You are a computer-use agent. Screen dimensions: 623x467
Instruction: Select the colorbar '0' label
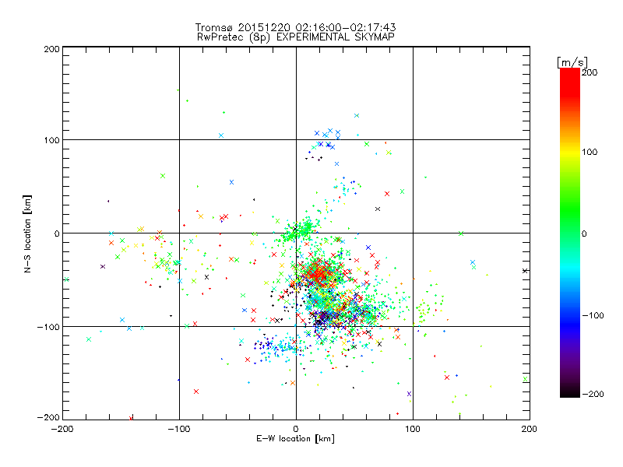point(584,233)
